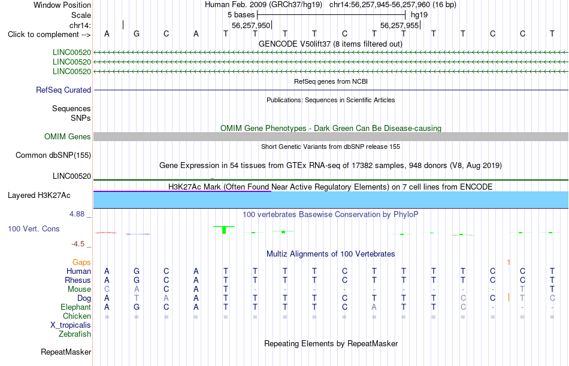
Task: Open the H3K27Ac Mark track title
Action: [x=331, y=187]
